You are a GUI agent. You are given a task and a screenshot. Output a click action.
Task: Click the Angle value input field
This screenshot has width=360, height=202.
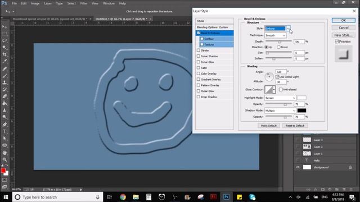pos(281,72)
